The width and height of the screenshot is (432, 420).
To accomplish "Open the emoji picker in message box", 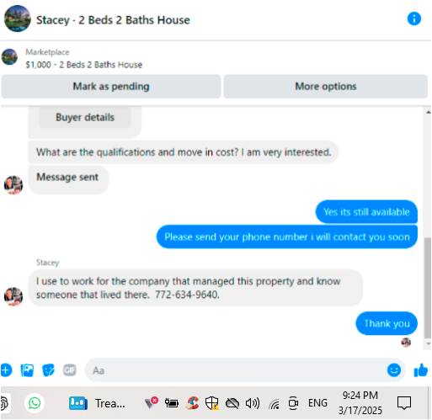I will 393,369.
